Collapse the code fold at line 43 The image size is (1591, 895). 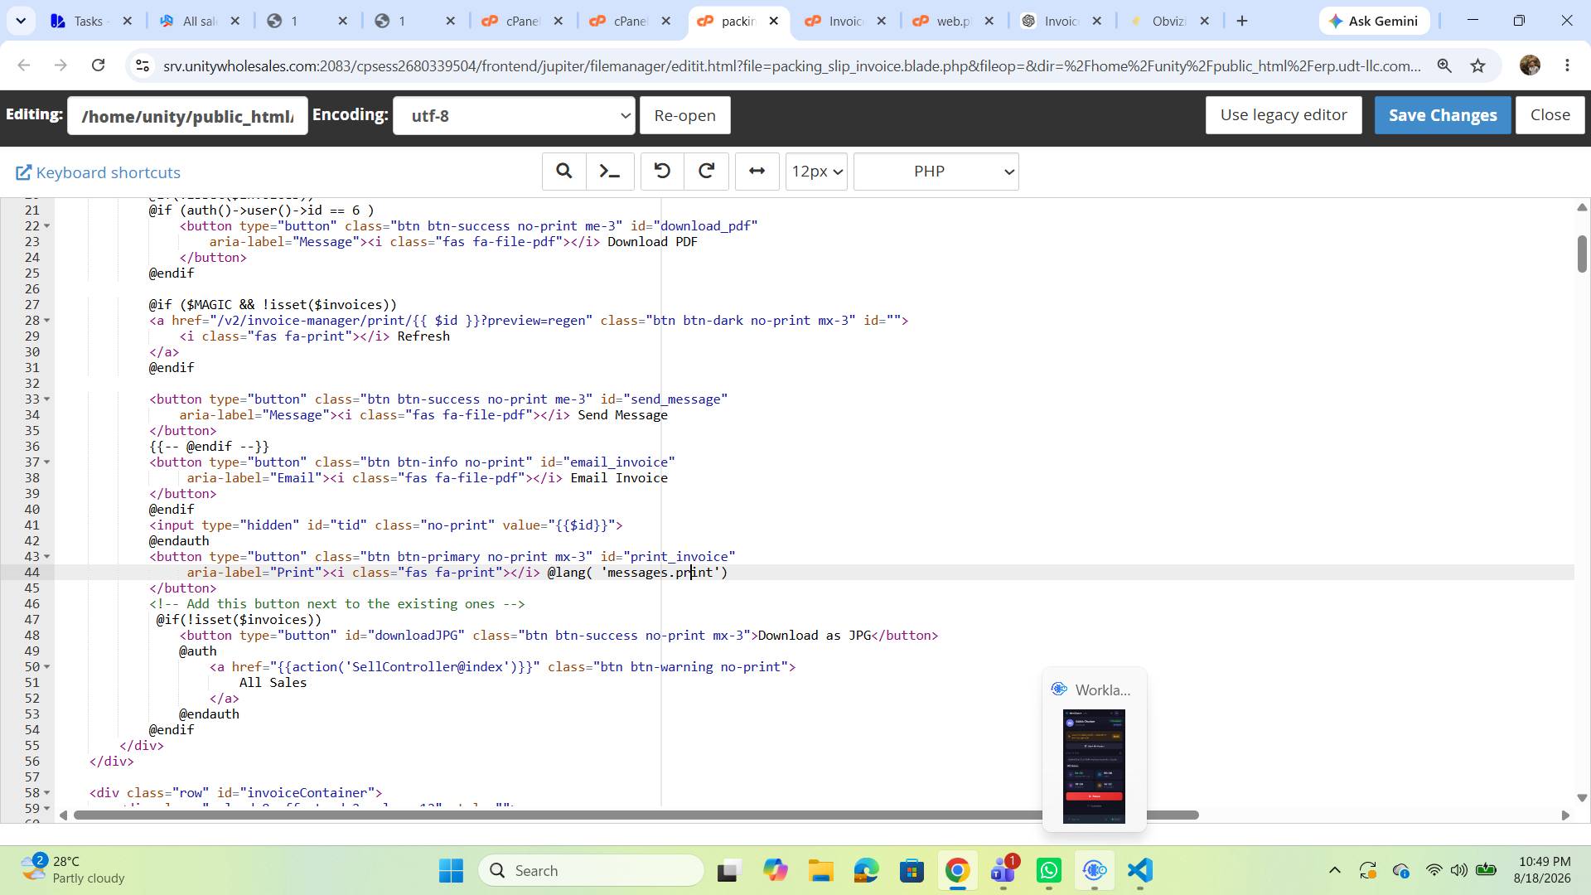pos(47,557)
